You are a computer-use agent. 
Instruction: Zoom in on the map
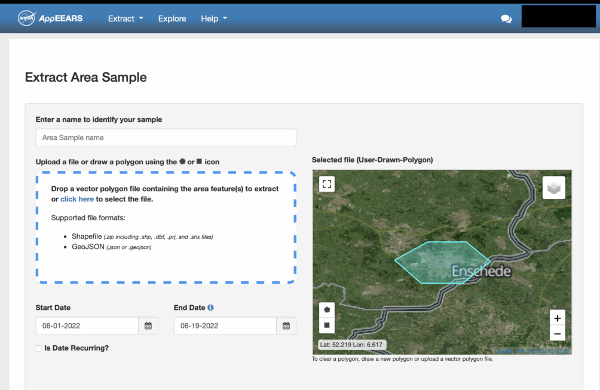tap(557, 318)
